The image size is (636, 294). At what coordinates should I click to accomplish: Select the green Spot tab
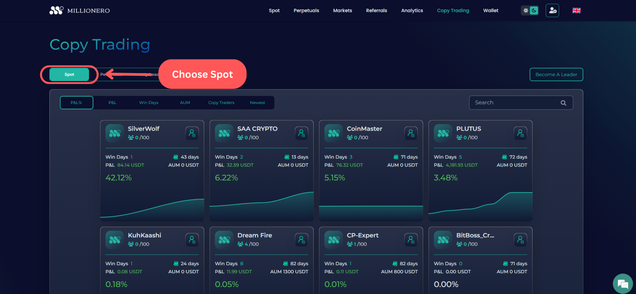pyautogui.click(x=69, y=74)
